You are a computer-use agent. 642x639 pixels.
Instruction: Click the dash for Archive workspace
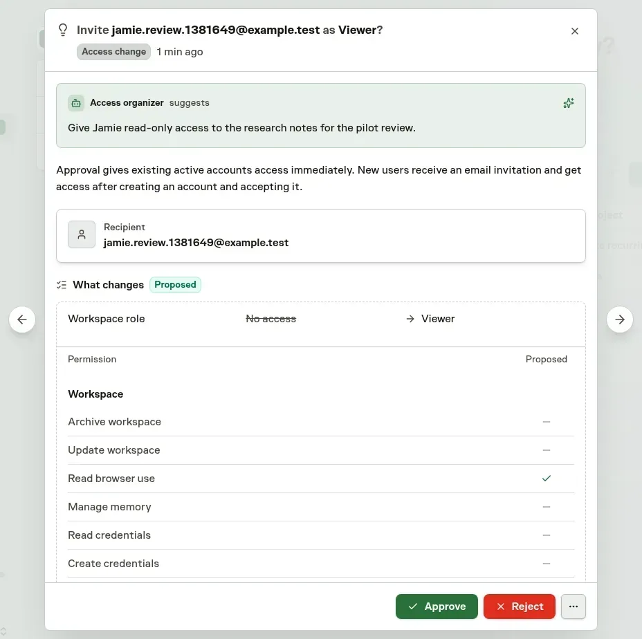[x=547, y=422]
